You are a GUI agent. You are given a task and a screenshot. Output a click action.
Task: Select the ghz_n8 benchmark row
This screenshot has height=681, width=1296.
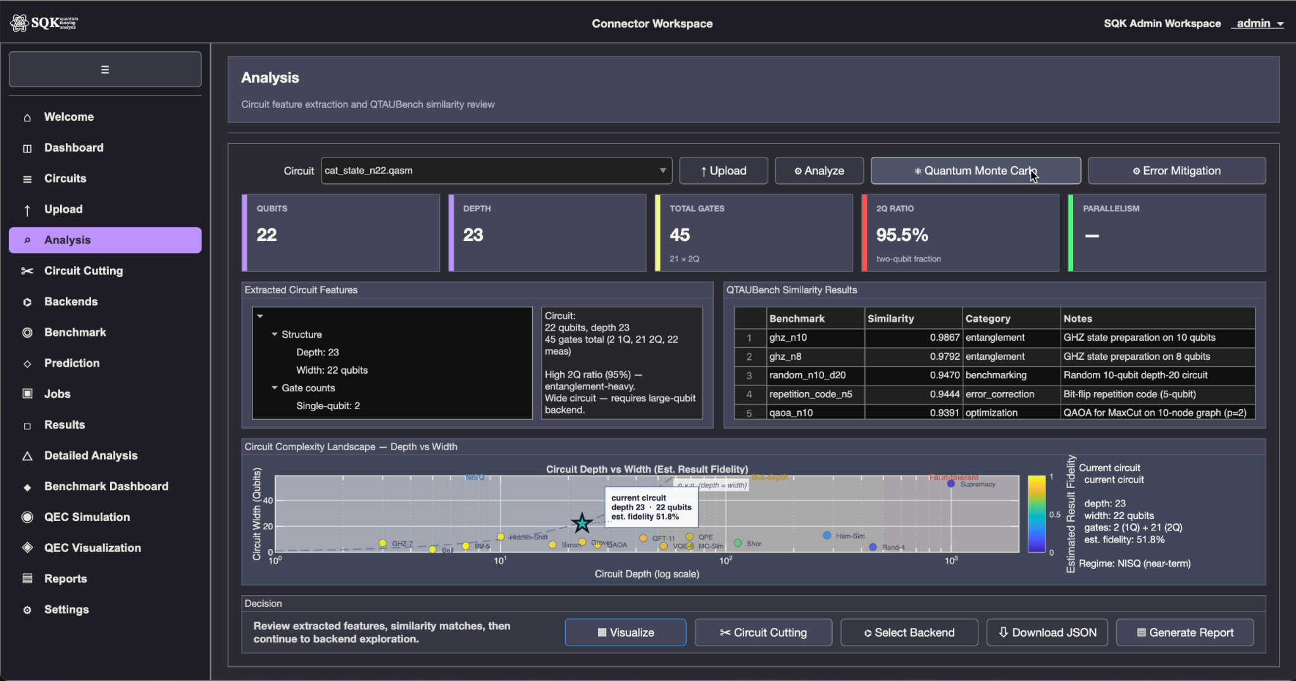point(994,357)
